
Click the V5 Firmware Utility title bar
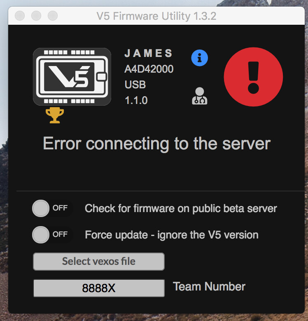pyautogui.click(x=156, y=16)
